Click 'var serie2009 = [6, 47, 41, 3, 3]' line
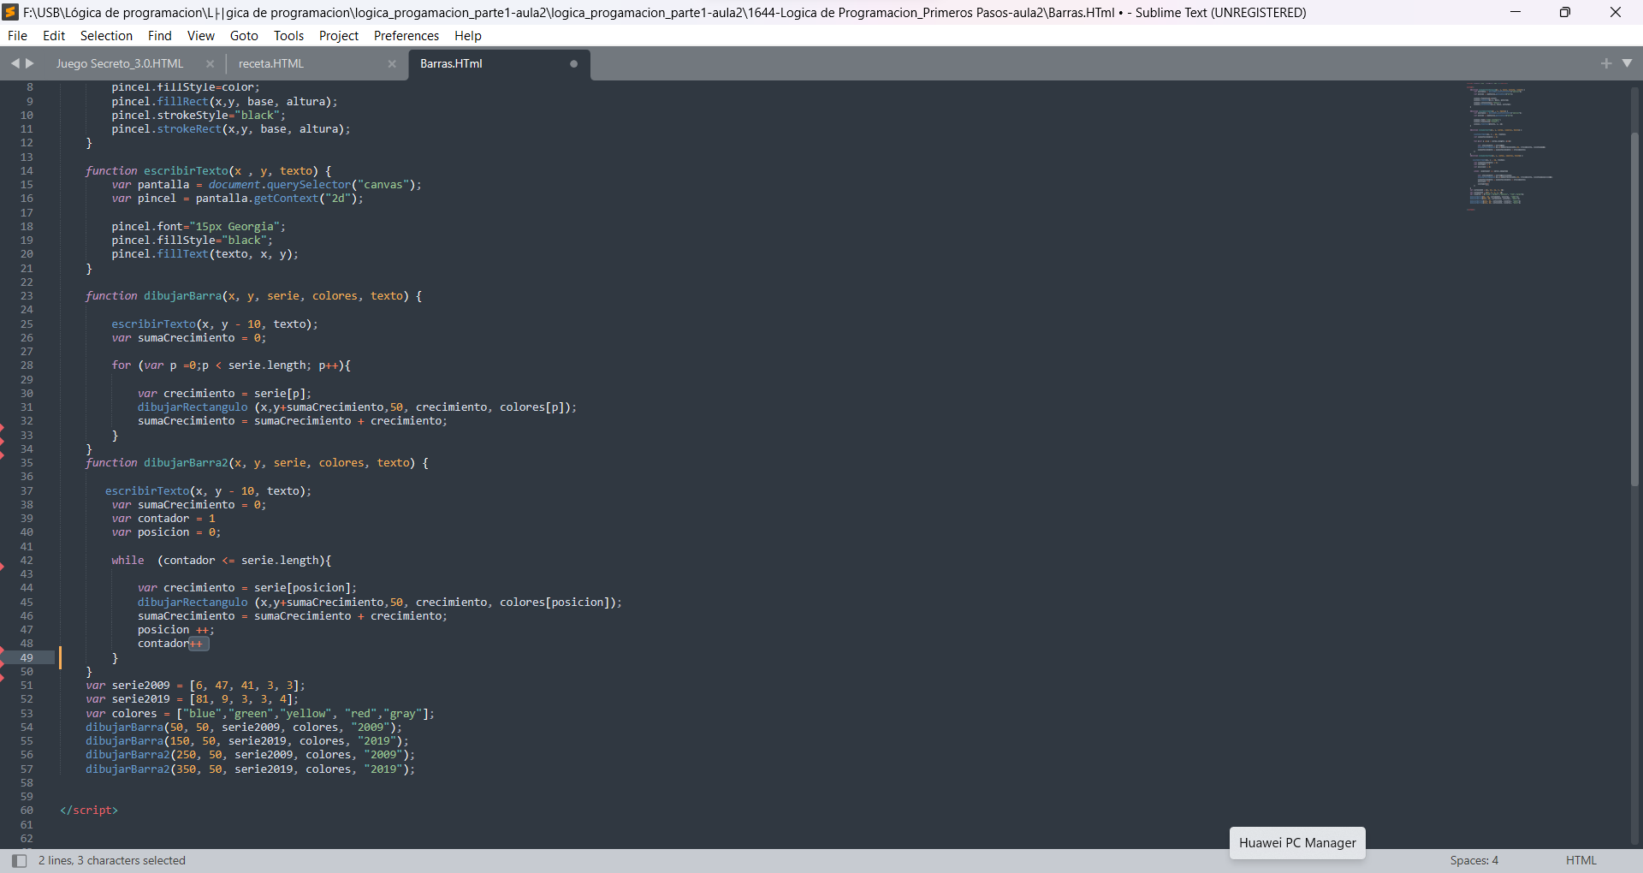Screen dimensions: 1643x873 point(195,686)
